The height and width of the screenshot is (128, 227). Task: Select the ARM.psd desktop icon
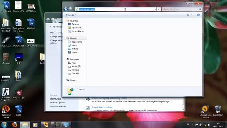click(x=31, y=24)
